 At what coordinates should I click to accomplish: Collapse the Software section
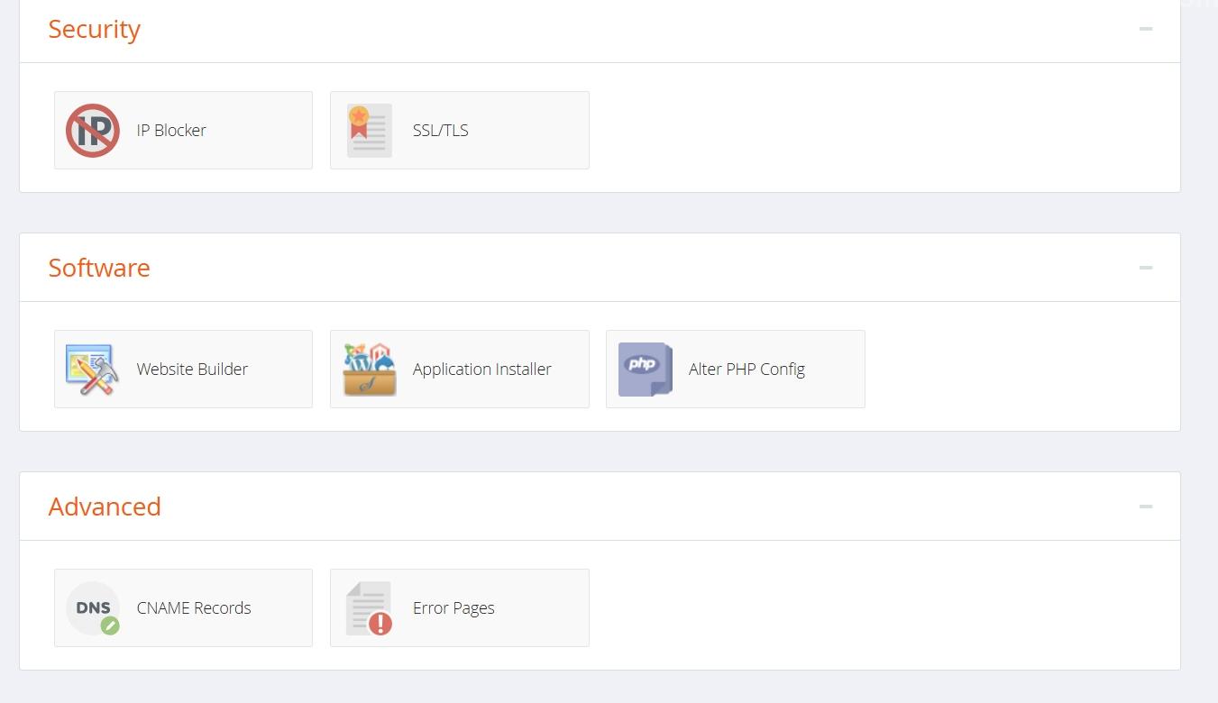1146,268
